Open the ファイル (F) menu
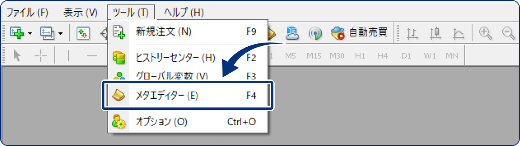Screen dimensions: 520x146 pos(27,12)
